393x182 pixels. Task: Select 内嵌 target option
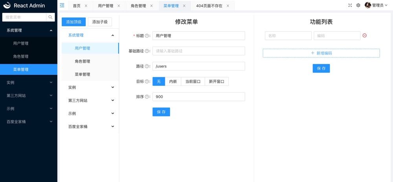173,82
